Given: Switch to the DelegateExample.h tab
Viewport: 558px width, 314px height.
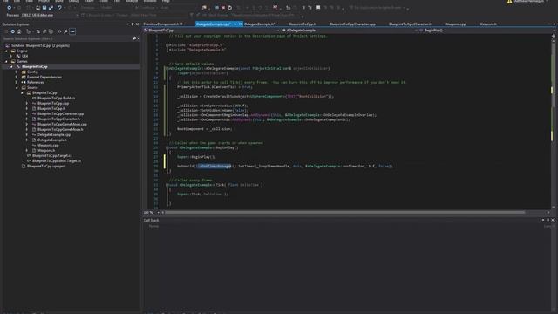Looking at the screenshot, I should coord(260,24).
